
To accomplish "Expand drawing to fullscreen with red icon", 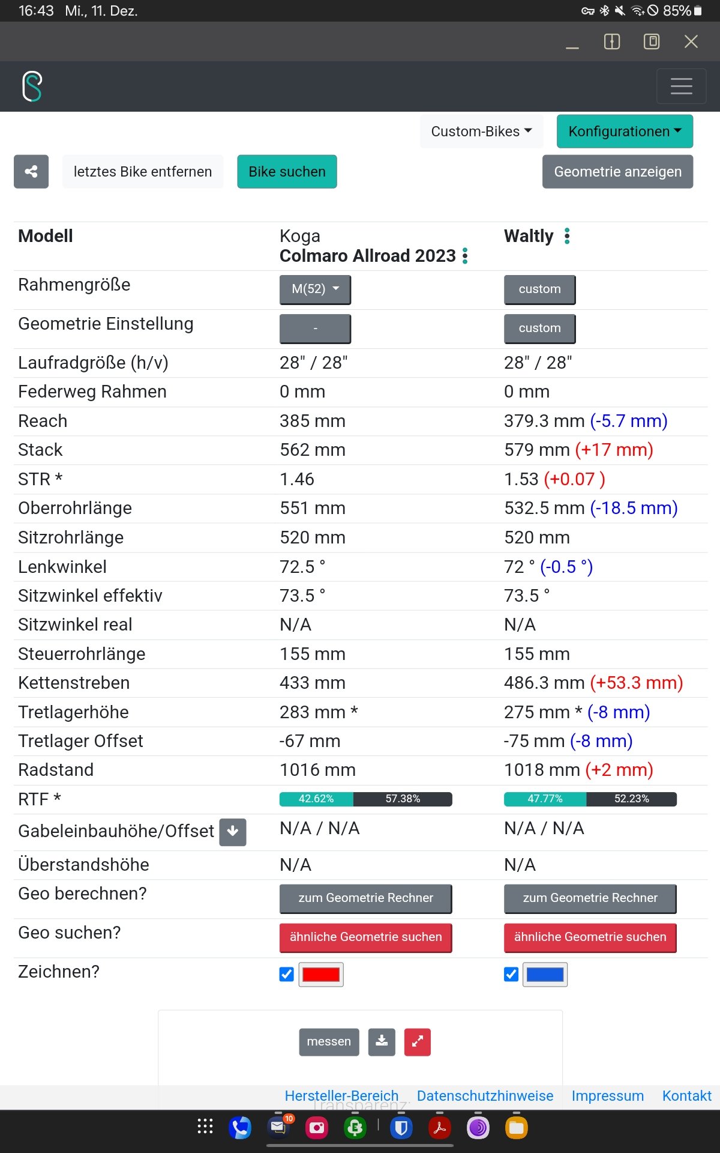I will [x=418, y=1041].
